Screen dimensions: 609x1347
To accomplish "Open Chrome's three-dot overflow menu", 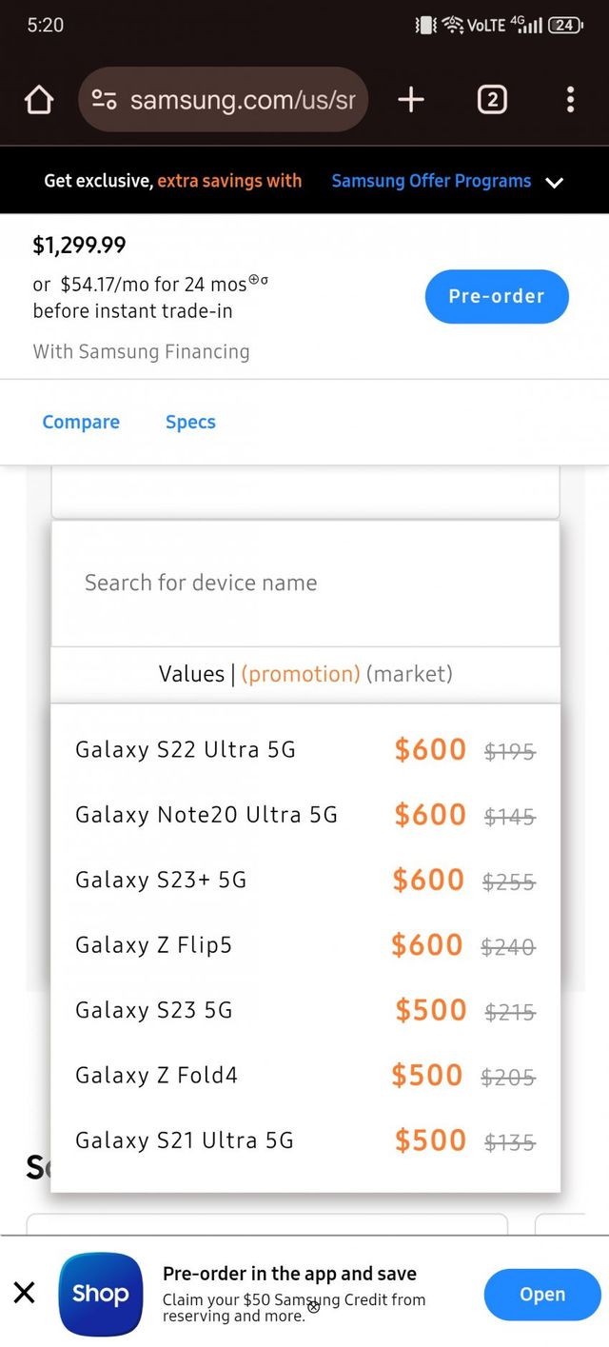I will (x=570, y=100).
